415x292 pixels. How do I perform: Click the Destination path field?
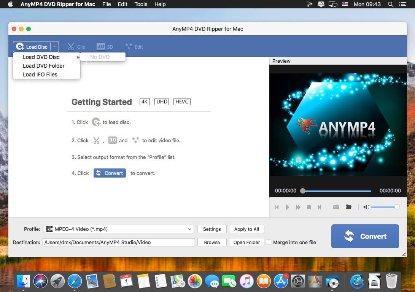(119, 242)
